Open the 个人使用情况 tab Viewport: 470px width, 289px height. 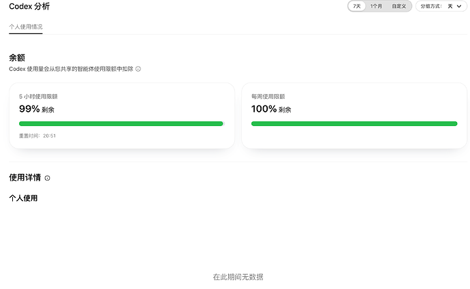point(26,27)
